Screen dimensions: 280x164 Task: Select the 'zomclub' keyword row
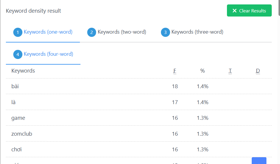[x=139, y=134]
